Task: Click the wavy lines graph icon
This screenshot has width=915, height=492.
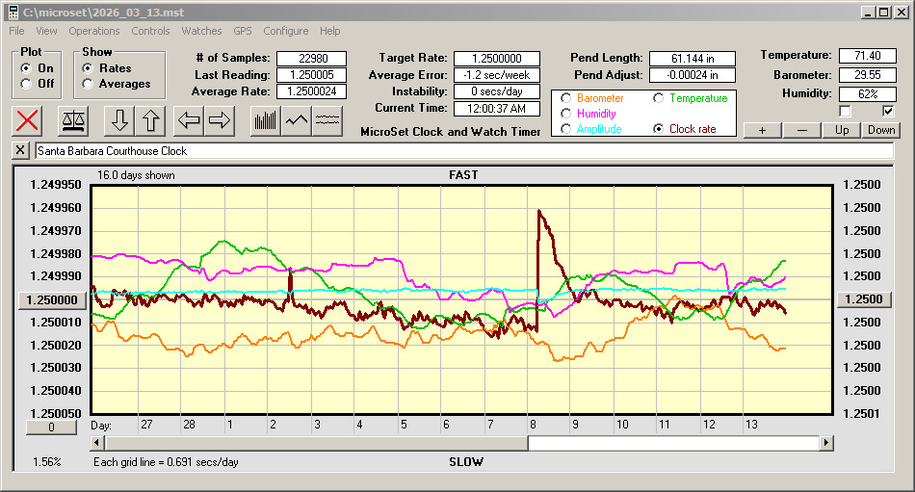Action: (327, 120)
